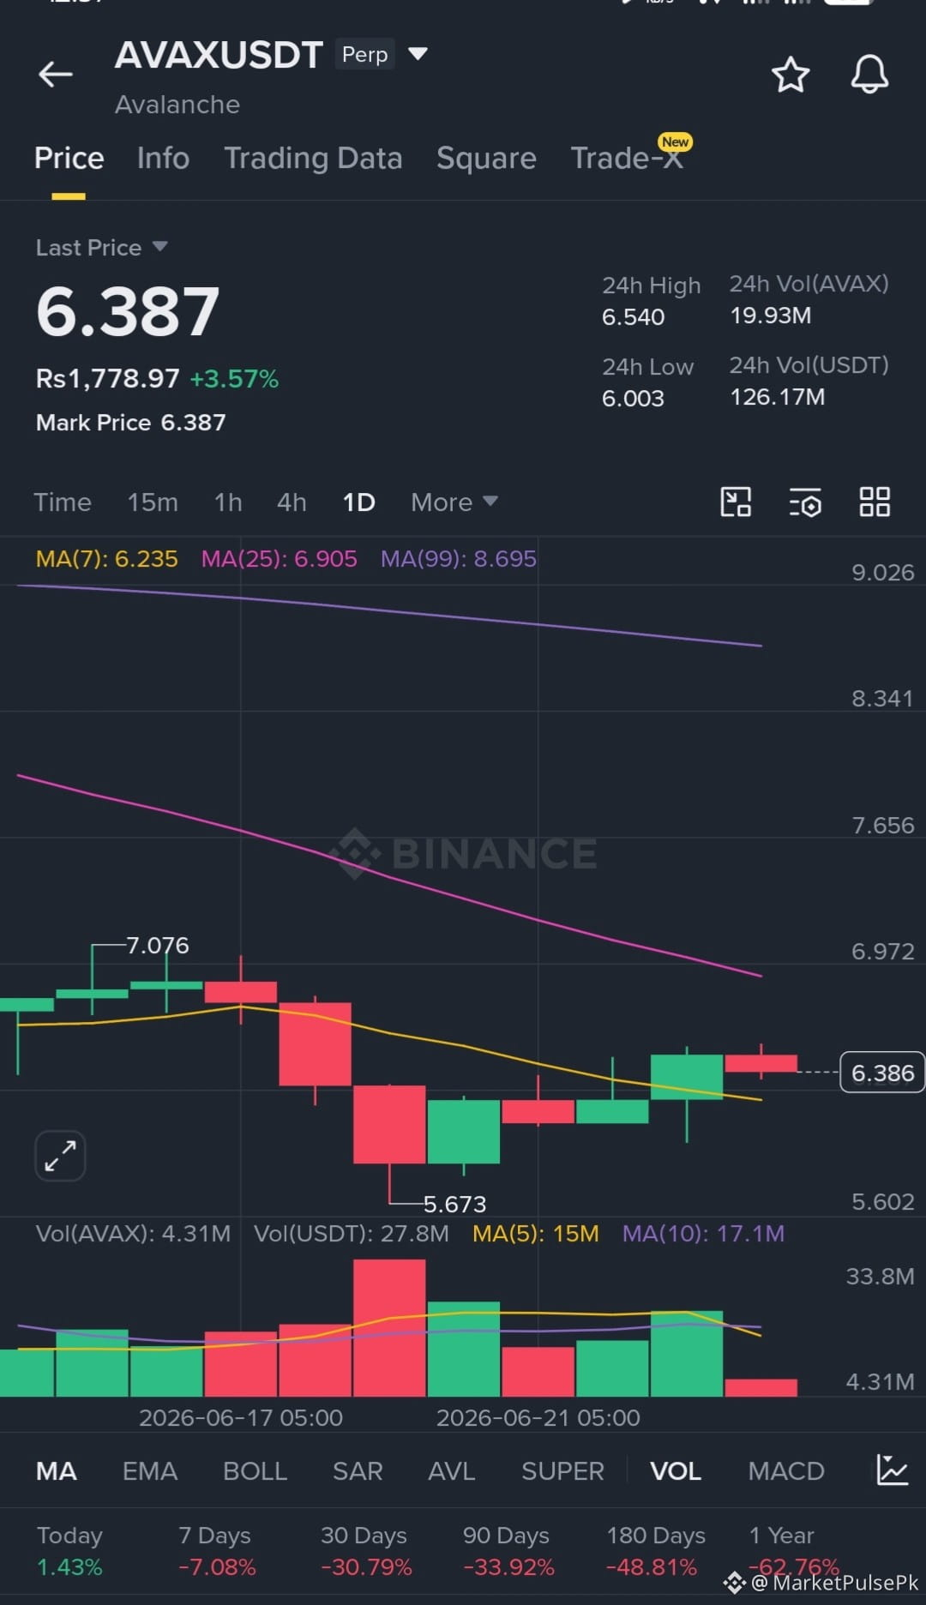Click the 24h Vol(AVAX) 19.93M value

pos(771,316)
